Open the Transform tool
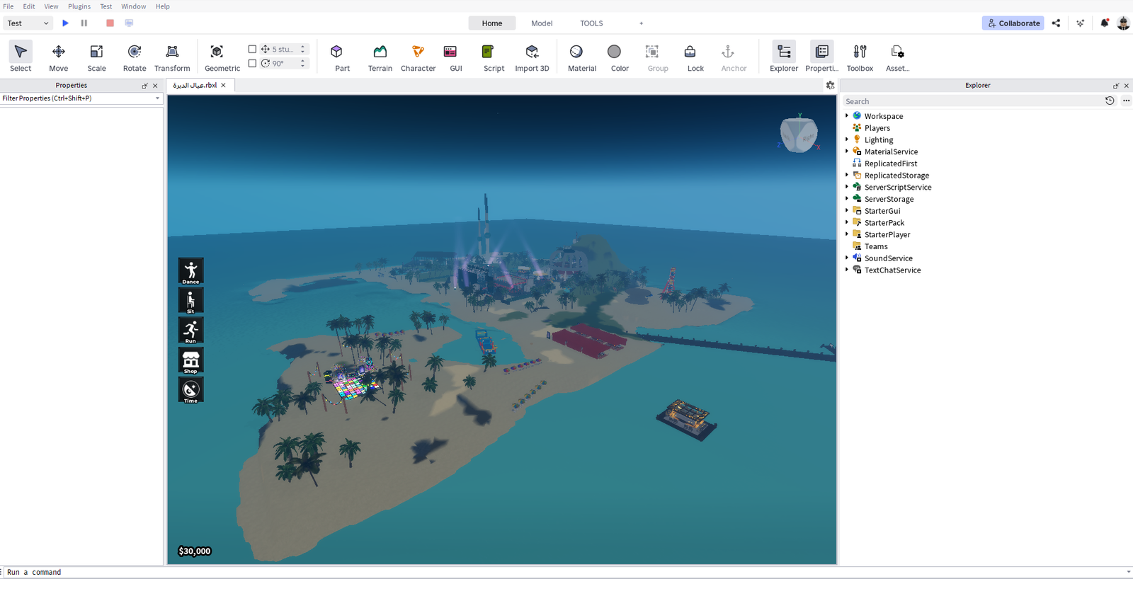This screenshot has height=596, width=1133. click(172, 57)
